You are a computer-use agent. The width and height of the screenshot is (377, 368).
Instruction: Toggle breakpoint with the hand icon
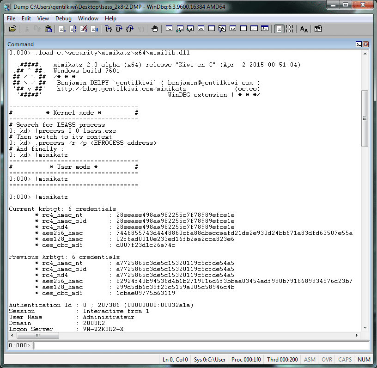(x=155, y=29)
